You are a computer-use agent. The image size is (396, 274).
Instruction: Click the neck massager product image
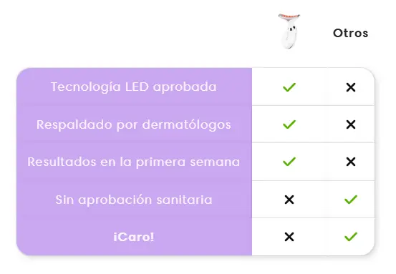point(289,31)
